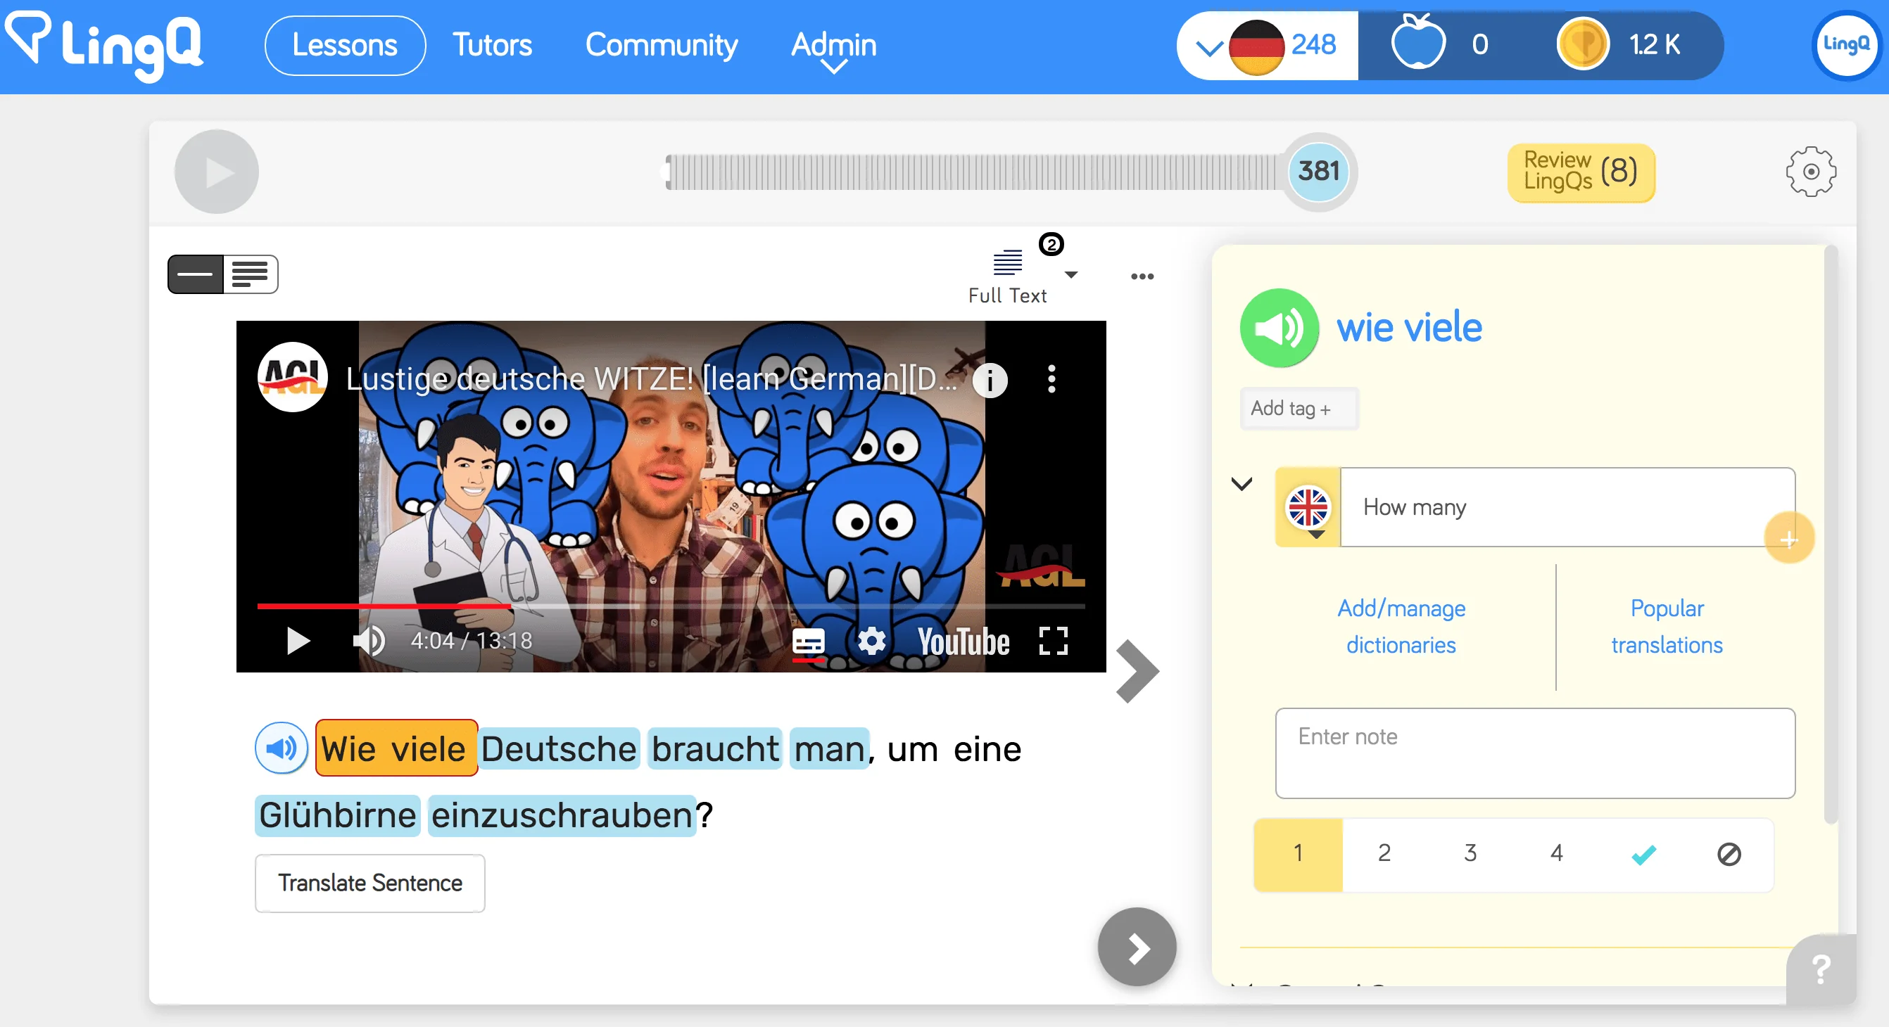Collapse the 'How many' translation chevron
Viewport: 1889px width, 1027px height.
pyautogui.click(x=1242, y=485)
